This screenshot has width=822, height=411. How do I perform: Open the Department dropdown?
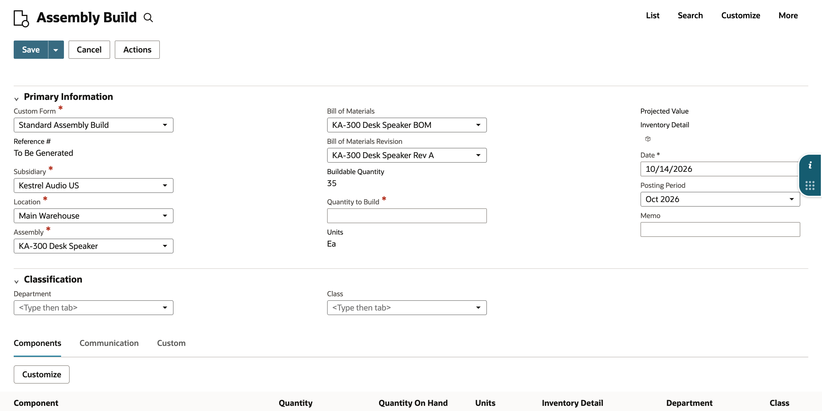click(94, 308)
